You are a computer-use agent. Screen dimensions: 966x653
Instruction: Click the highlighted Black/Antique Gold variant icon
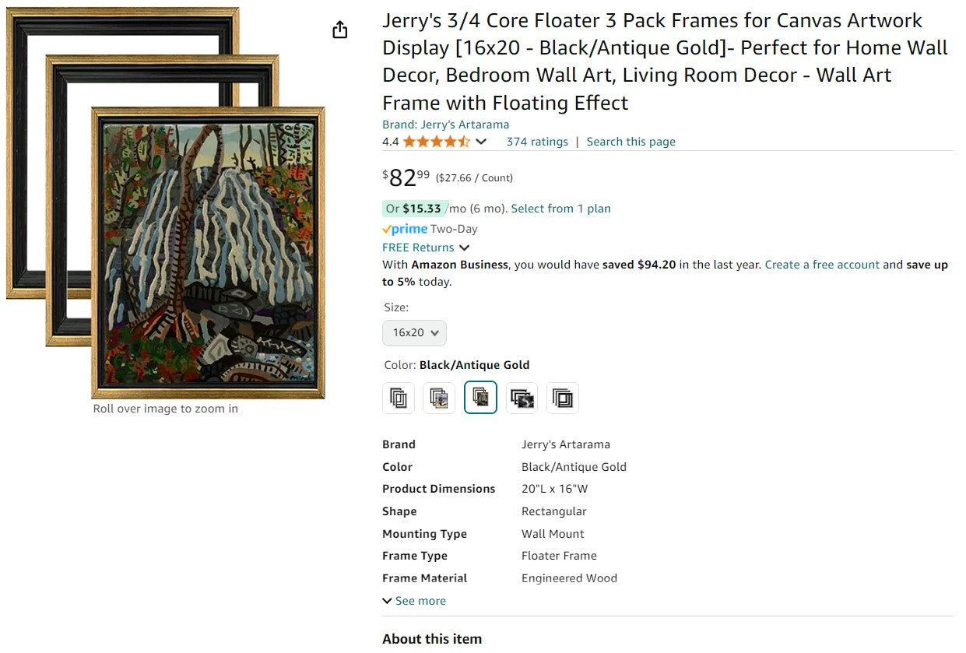(x=480, y=398)
